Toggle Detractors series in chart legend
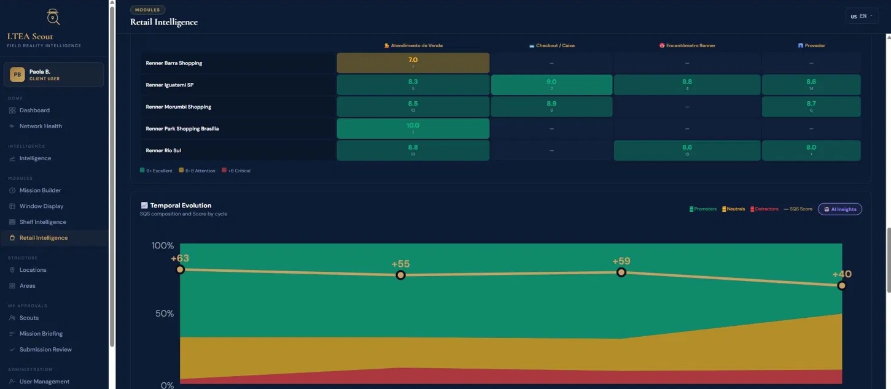Viewport: 891px width, 389px height. coord(765,209)
